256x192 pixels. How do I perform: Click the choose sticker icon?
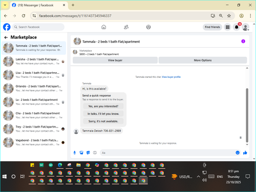[88, 153]
